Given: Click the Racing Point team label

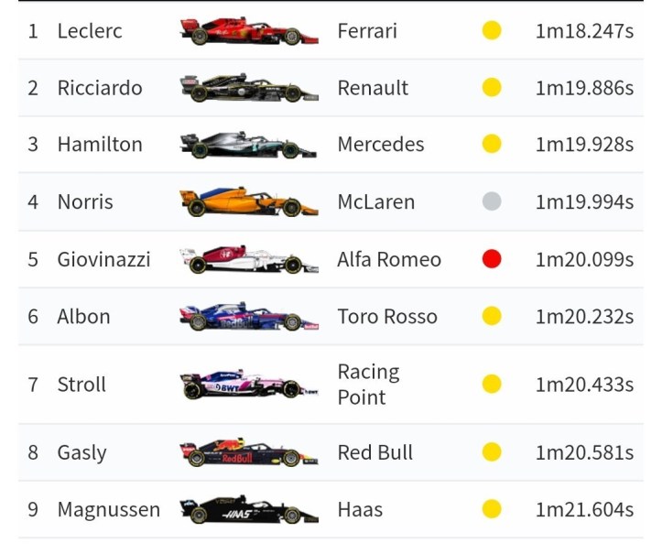Looking at the screenshot, I should click(x=368, y=385).
